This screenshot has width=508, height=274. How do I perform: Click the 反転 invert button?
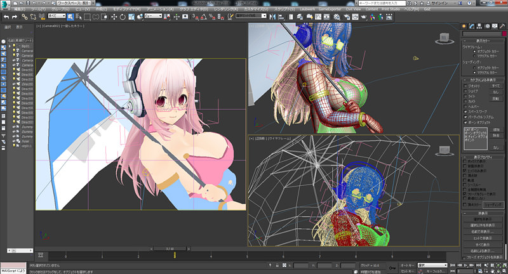coord(496,99)
